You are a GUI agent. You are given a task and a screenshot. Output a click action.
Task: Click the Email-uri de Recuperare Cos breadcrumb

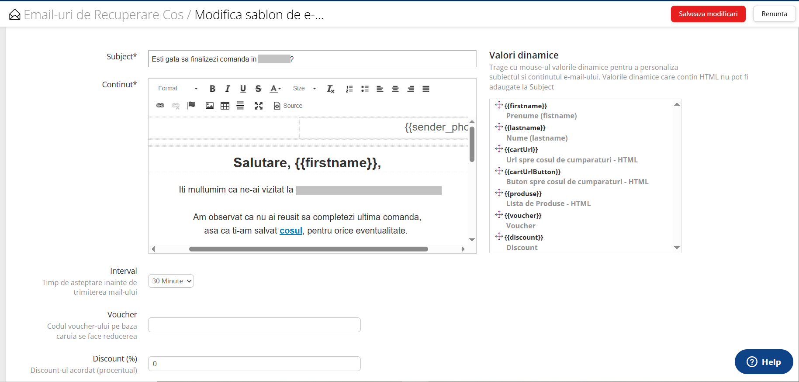pos(104,15)
